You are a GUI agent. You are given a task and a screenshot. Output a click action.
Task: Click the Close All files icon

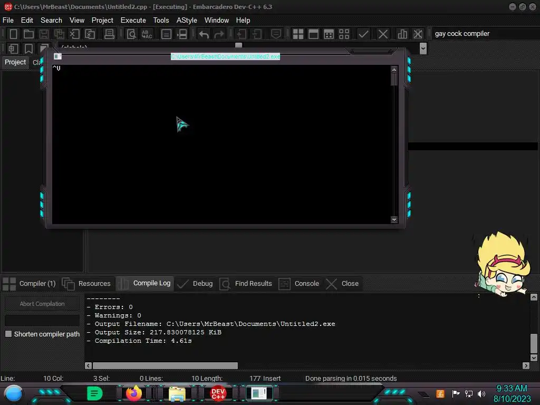[90, 34]
